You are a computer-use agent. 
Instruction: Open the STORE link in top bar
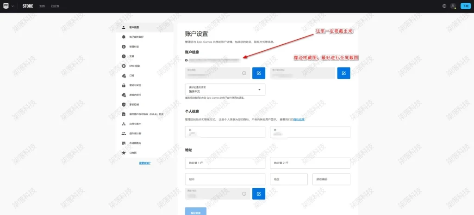pyautogui.click(x=28, y=6)
